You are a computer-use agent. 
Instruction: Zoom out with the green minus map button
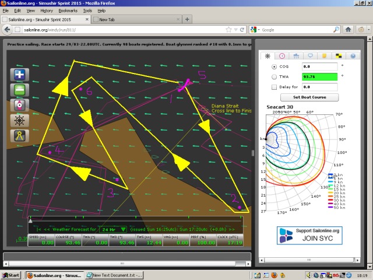point(19,90)
